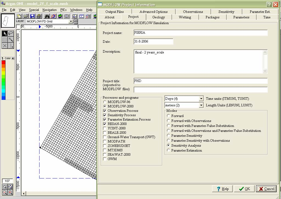Click the zoom out magnifier icon
The height and width of the screenshot is (199, 281).
click(x=5, y=192)
